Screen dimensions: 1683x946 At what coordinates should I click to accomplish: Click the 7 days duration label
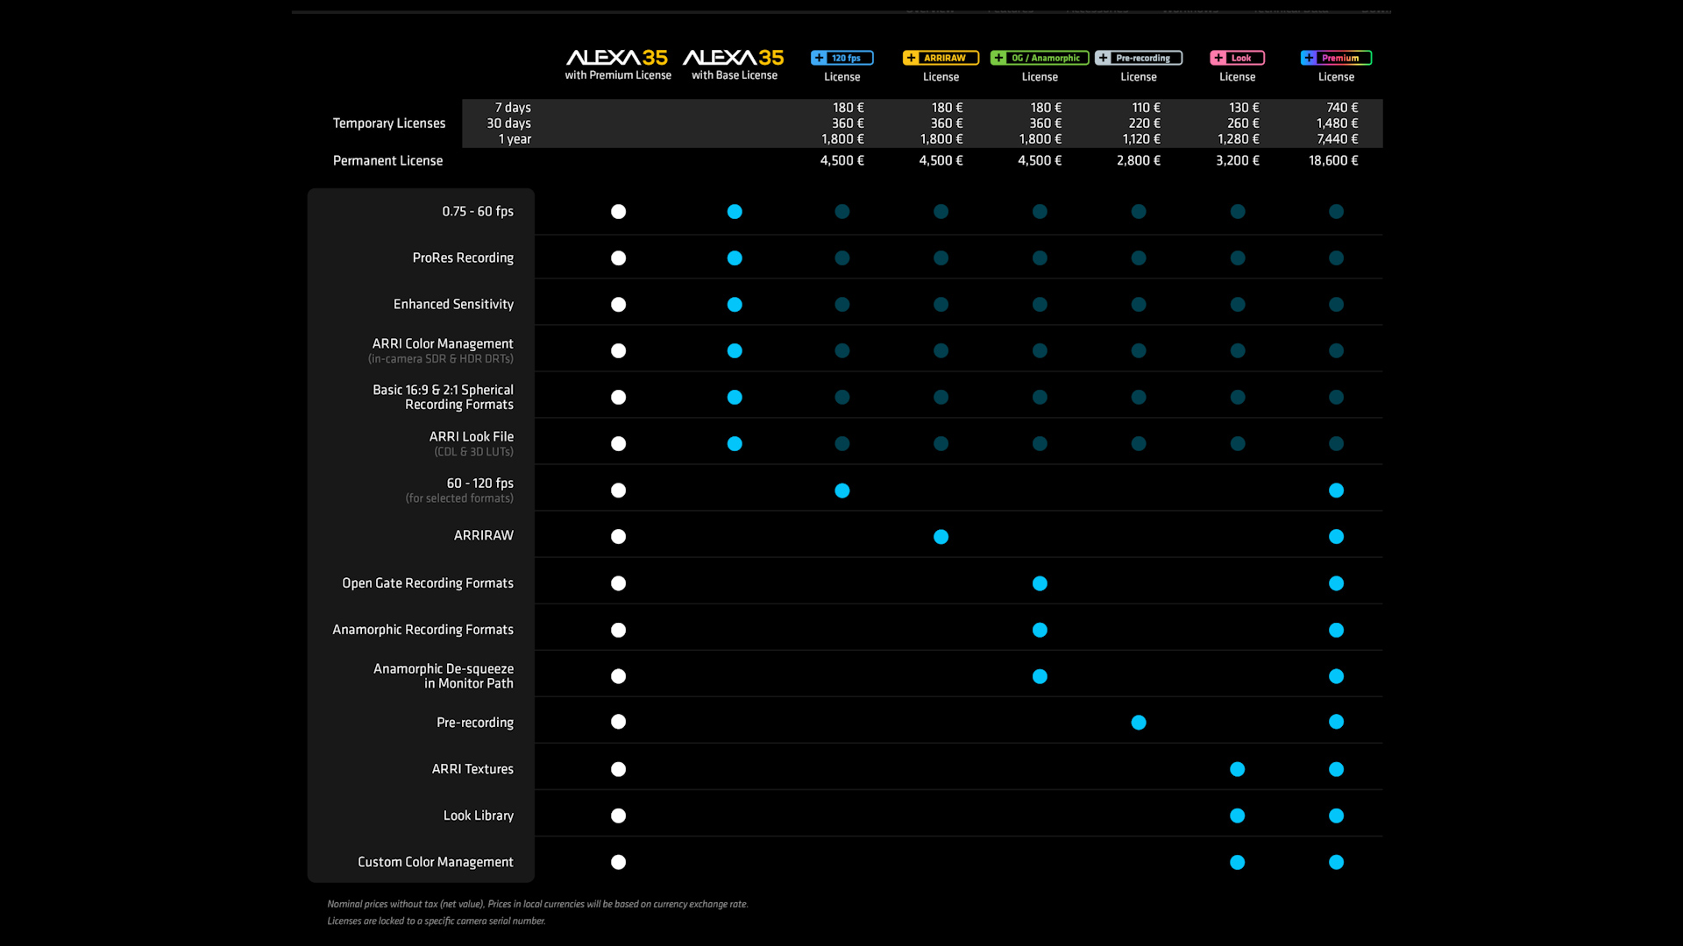[513, 108]
